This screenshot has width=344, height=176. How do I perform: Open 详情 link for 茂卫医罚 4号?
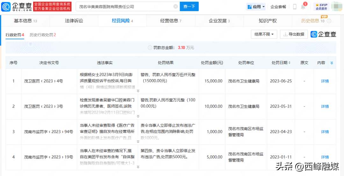click(325, 81)
